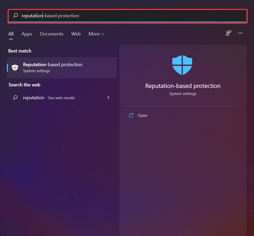Select the All tab
The height and width of the screenshot is (236, 254).
(11, 34)
